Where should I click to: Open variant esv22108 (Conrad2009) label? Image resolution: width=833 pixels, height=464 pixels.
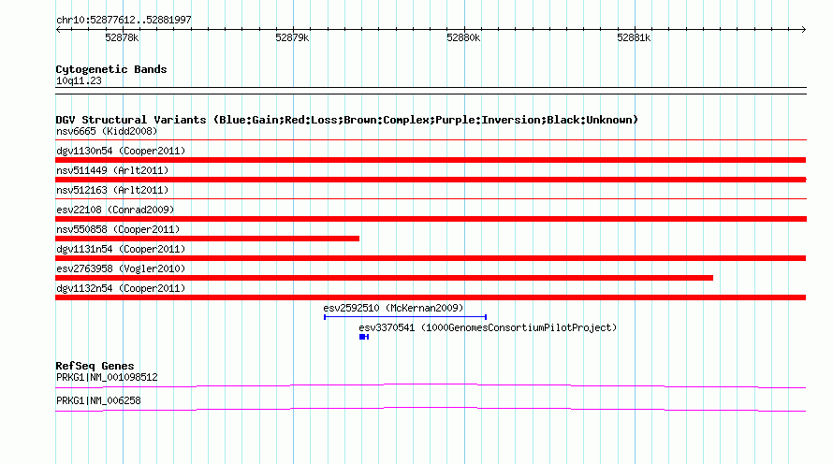(x=115, y=210)
